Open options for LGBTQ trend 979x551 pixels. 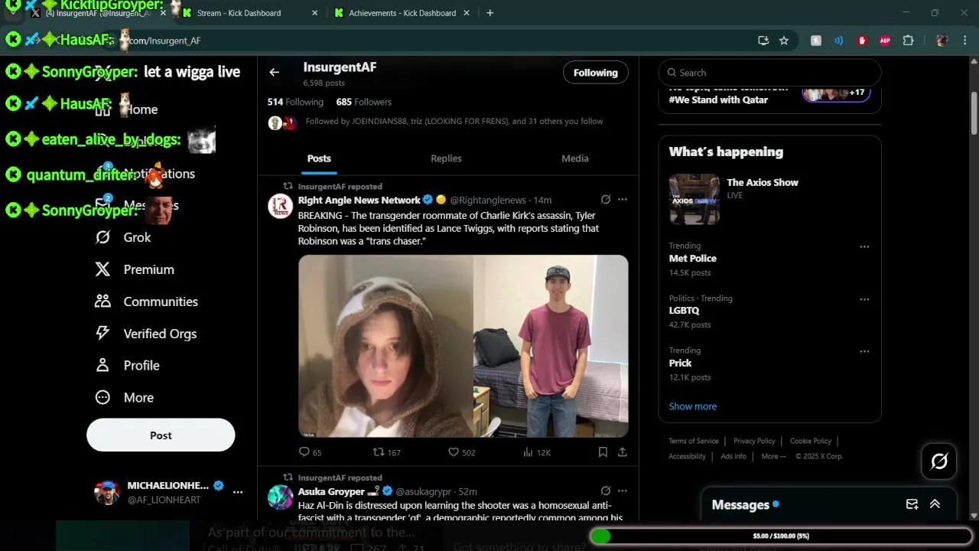click(864, 298)
